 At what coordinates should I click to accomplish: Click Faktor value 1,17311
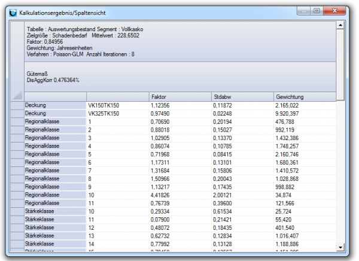[x=160, y=163]
